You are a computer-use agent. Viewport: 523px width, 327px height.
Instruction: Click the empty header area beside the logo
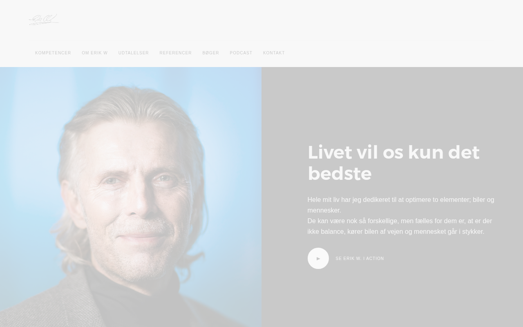pos(286,20)
